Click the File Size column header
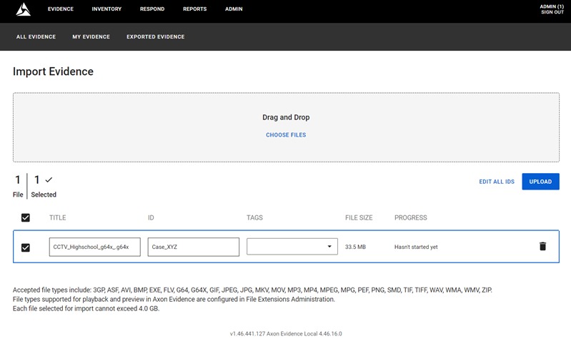Image resolution: width=571 pixels, height=339 pixels. (x=359, y=217)
